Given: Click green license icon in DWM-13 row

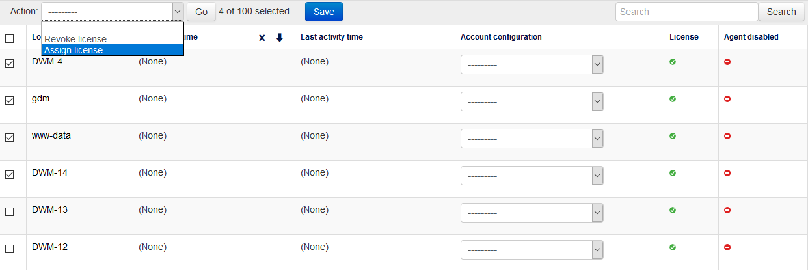Looking at the screenshot, I should [673, 210].
